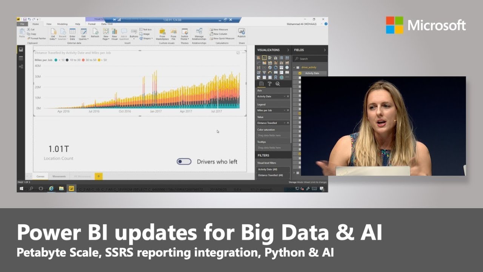Remove Activity Date from the Axis well

288,96
